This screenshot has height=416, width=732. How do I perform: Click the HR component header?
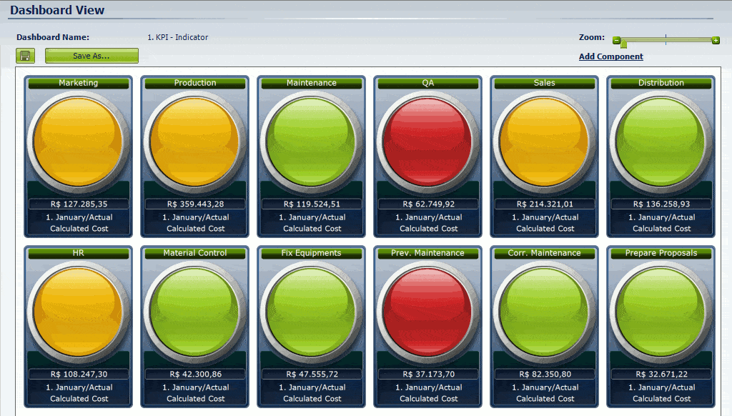(x=79, y=253)
